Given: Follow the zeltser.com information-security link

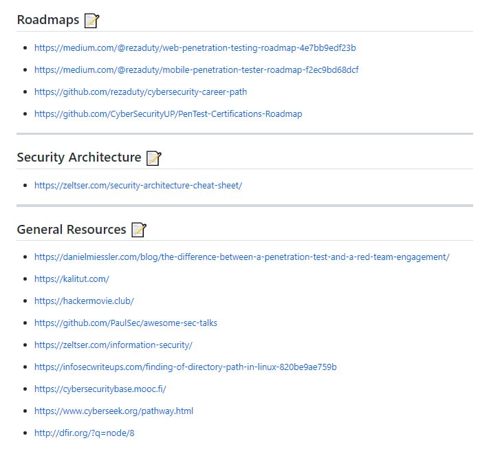Looking at the screenshot, I should click(113, 345).
